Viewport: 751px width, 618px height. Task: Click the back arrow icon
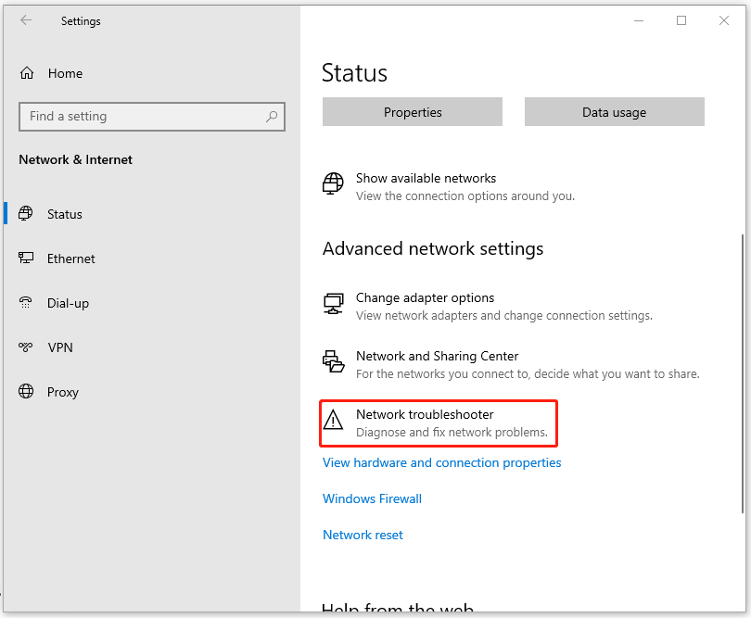click(26, 20)
